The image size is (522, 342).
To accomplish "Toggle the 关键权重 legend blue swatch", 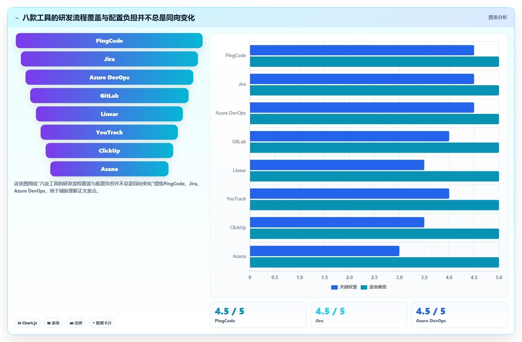I will (x=334, y=287).
